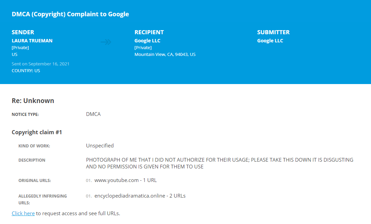
Task: Open the "Click here" request access link
Action: tap(23, 213)
